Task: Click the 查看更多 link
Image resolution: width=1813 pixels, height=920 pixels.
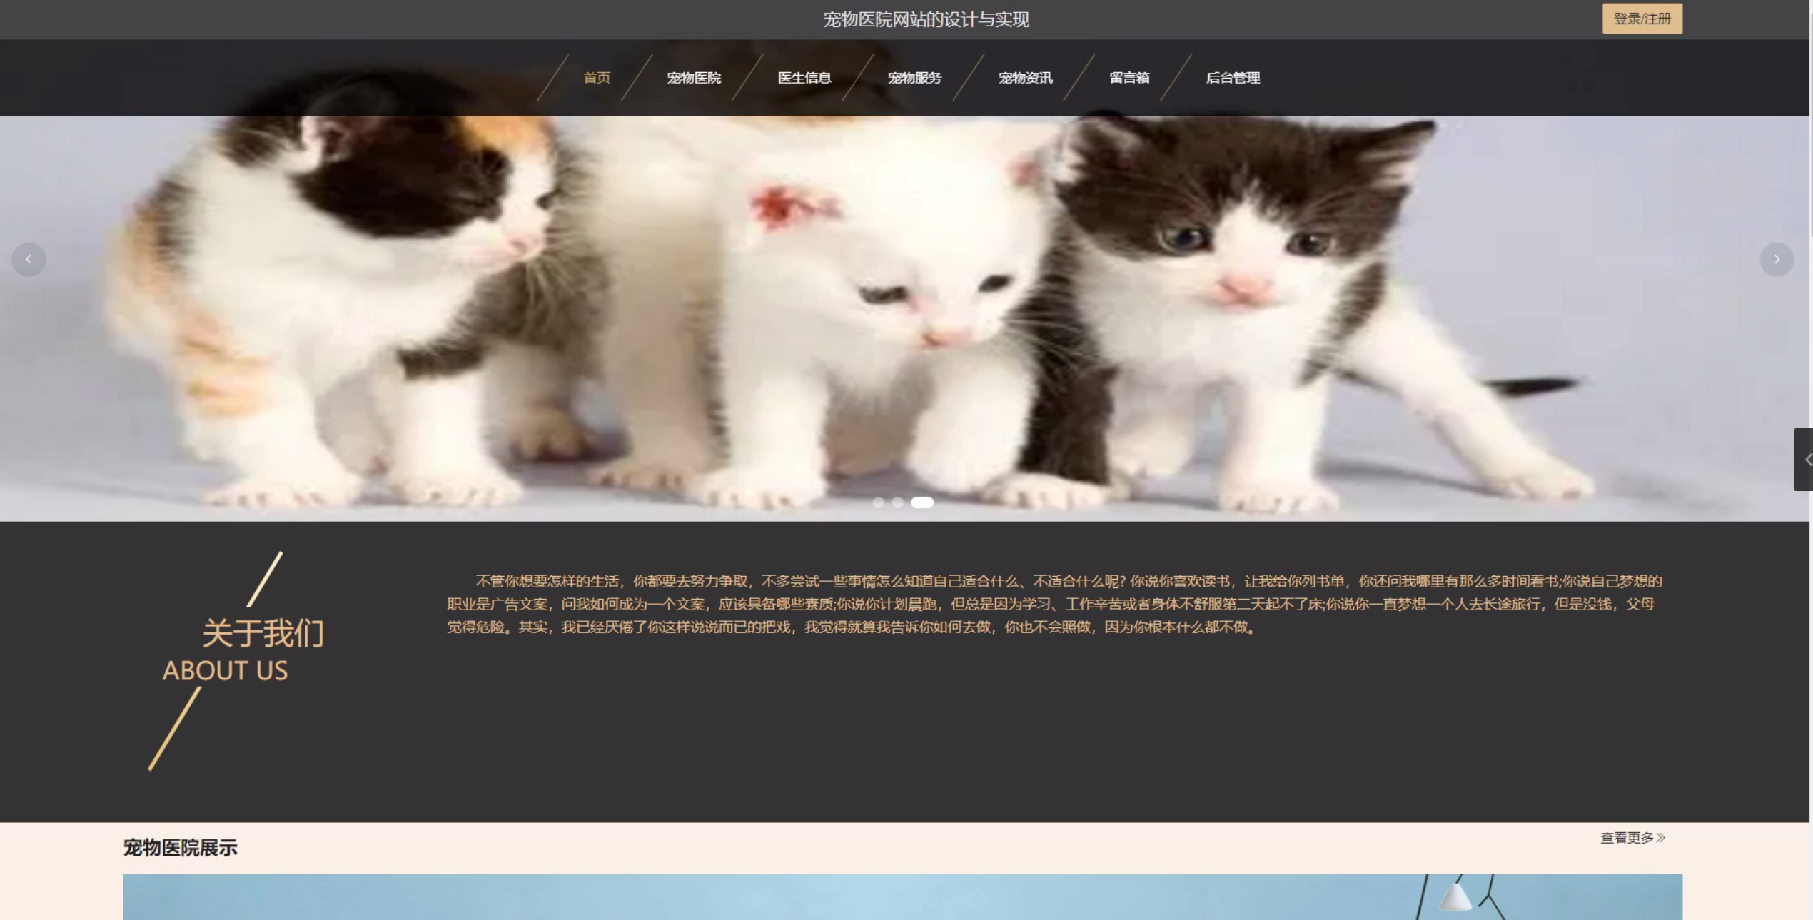Action: click(1632, 838)
